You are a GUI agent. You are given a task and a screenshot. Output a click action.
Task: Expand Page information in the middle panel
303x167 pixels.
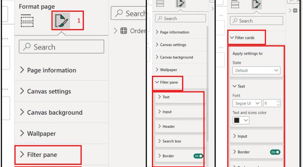(x=180, y=32)
